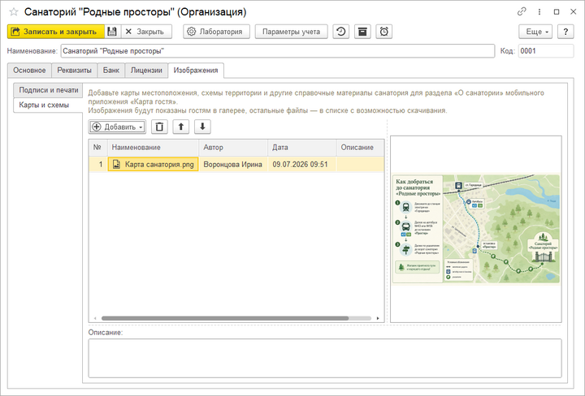The height and width of the screenshot is (396, 585).
Task: Open the change history clock icon
Action: pyautogui.click(x=340, y=32)
